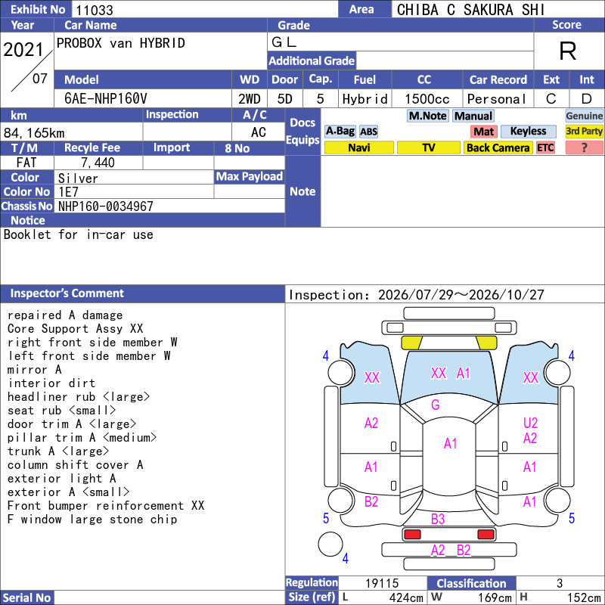Select the color number 1E7
Viewport: 605px width, 605px height.
click(x=68, y=192)
